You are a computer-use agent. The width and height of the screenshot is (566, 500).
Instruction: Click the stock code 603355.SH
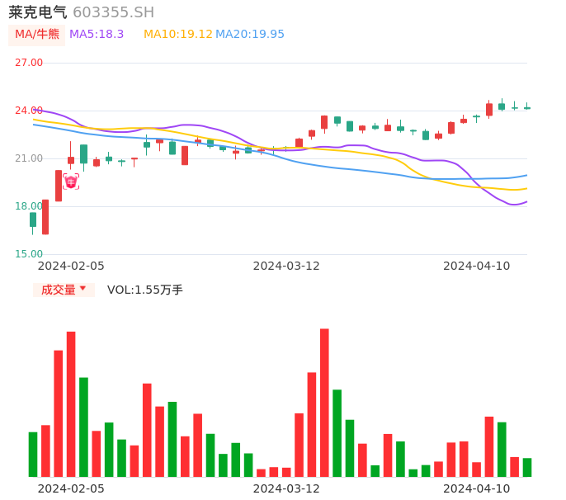pos(113,12)
